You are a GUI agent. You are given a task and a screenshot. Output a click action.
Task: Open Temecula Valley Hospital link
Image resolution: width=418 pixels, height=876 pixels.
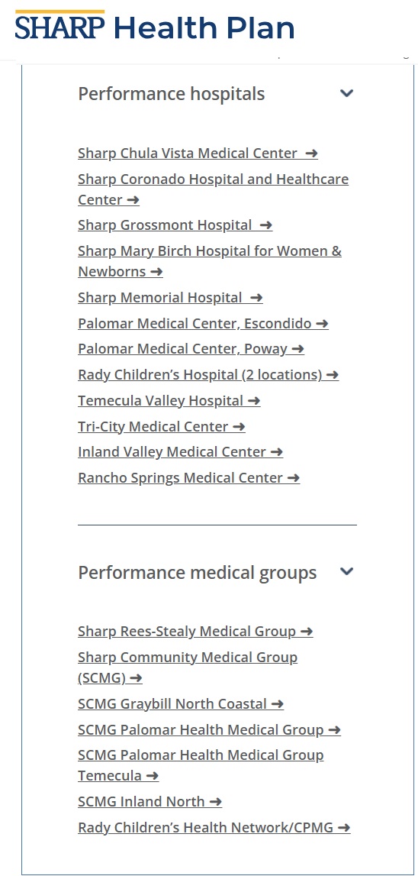point(169,400)
